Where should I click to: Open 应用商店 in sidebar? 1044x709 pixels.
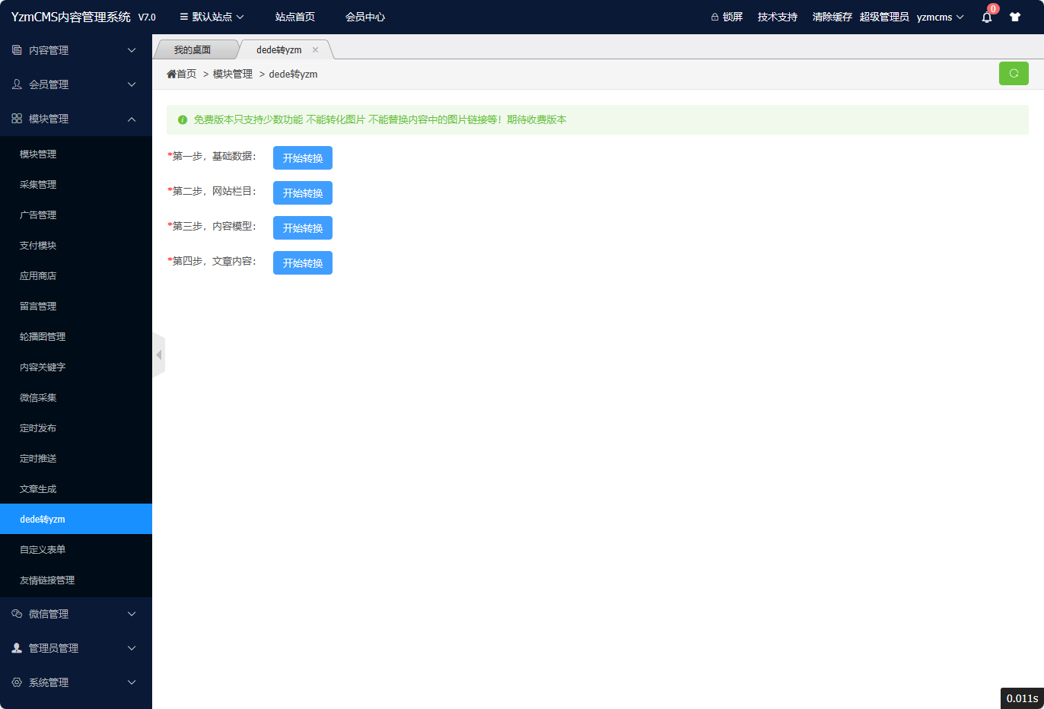tap(76, 275)
